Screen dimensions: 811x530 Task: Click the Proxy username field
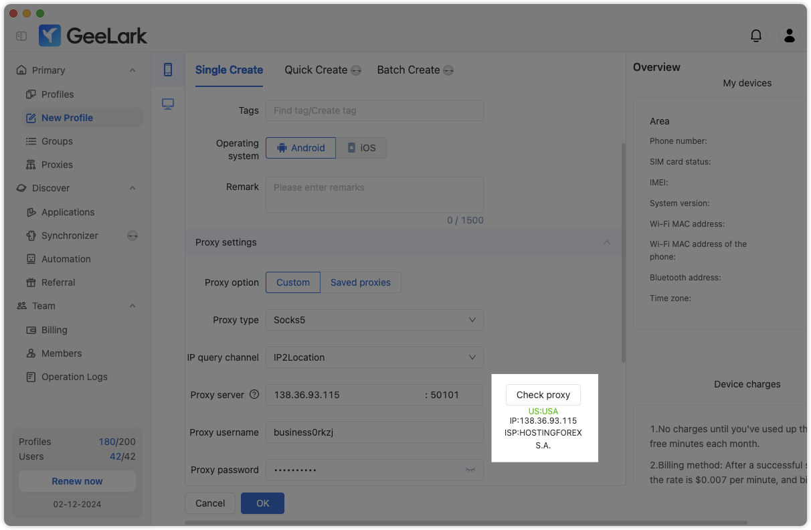pos(374,432)
